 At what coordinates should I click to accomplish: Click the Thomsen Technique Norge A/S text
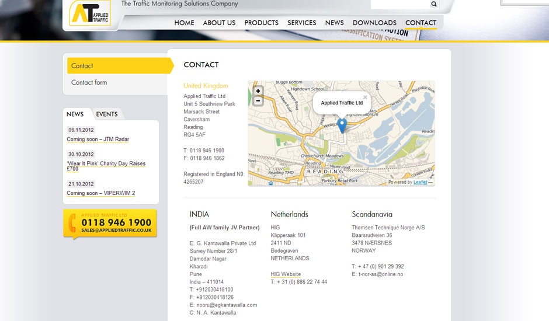pos(388,228)
